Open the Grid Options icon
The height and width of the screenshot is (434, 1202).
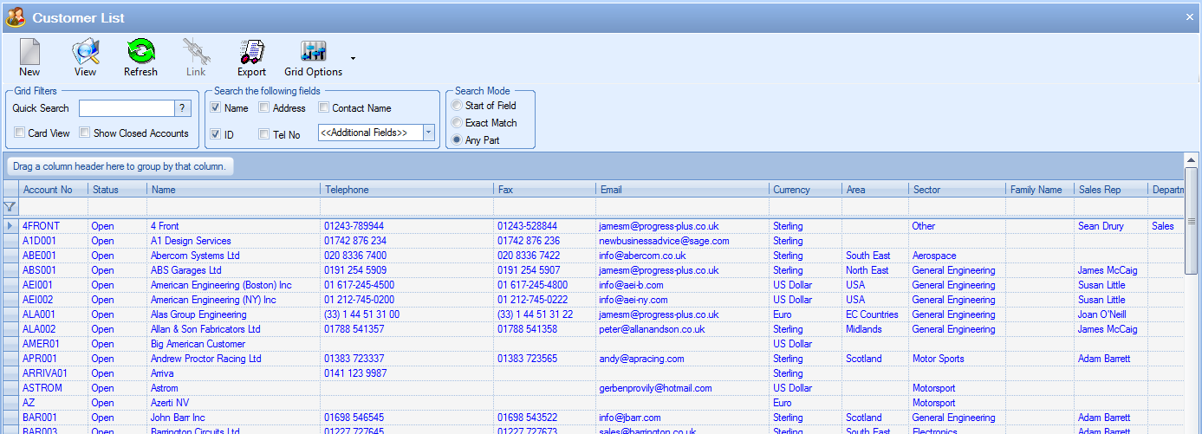click(313, 53)
